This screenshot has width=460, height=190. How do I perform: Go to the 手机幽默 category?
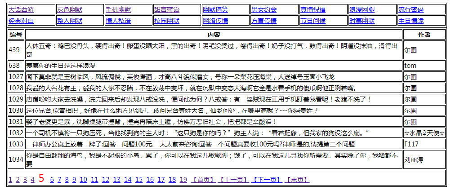click(x=118, y=9)
